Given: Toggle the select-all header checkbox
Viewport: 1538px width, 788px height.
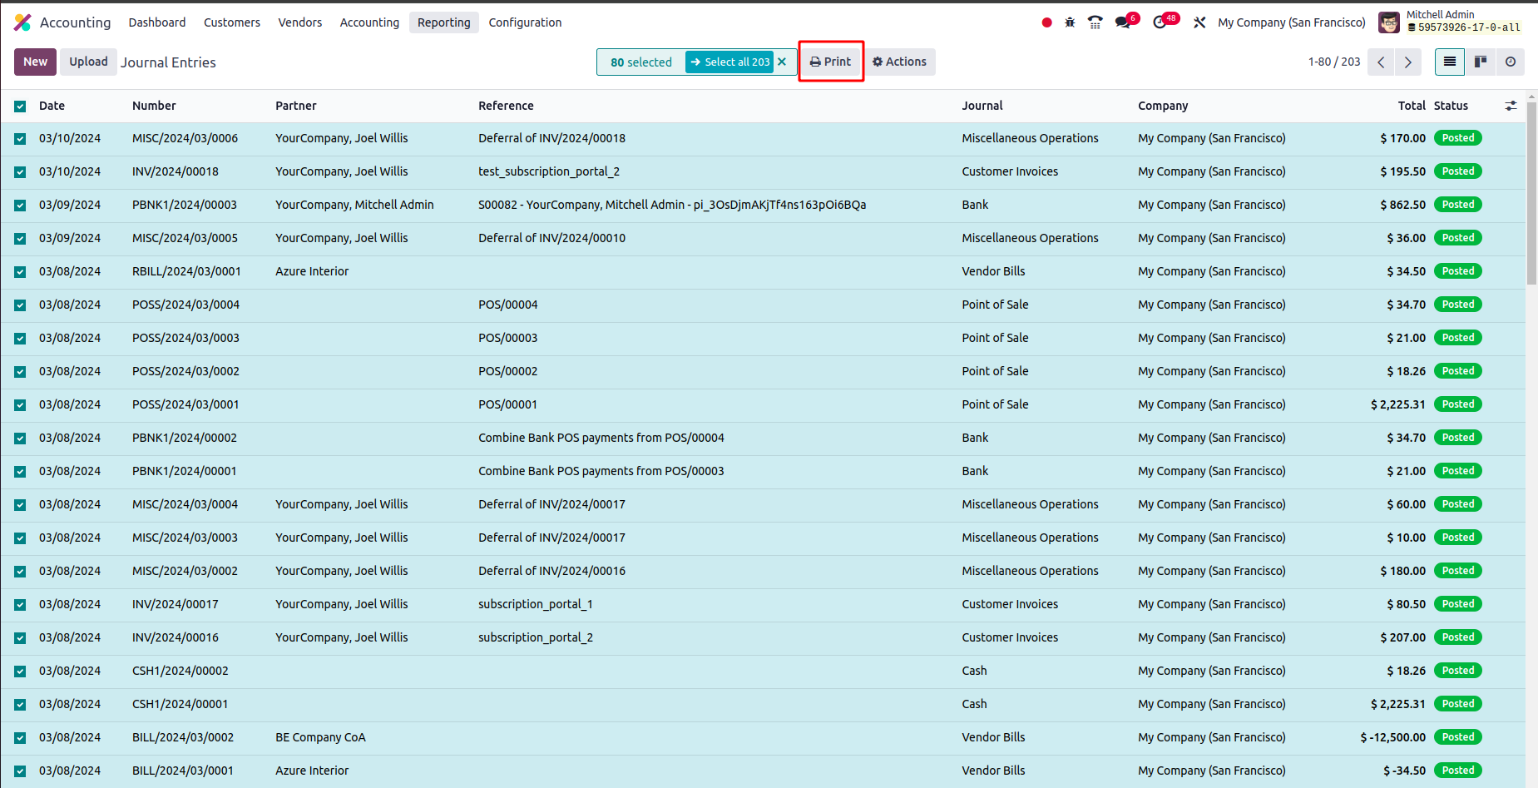Looking at the screenshot, I should 20,106.
